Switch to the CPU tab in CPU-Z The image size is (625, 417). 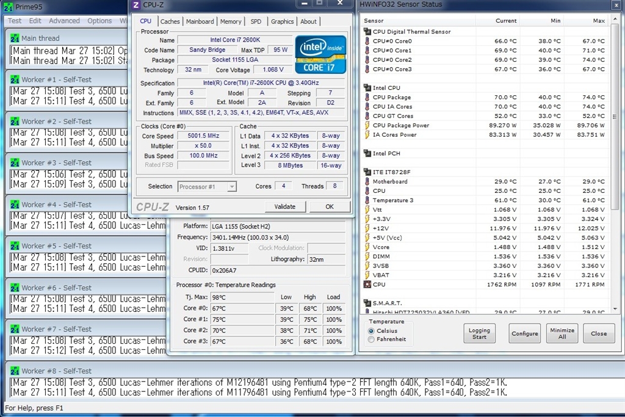(145, 21)
